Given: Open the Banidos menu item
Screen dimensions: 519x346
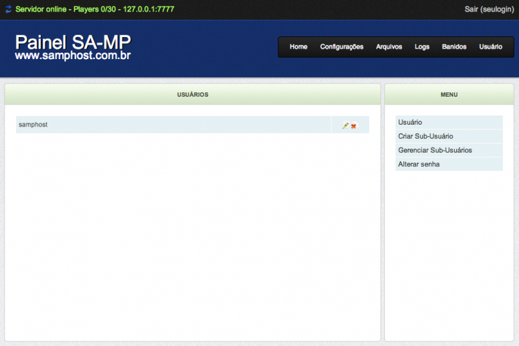Looking at the screenshot, I should (x=454, y=47).
